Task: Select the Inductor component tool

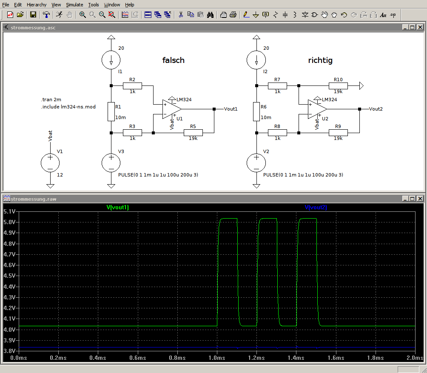Action: pos(295,15)
